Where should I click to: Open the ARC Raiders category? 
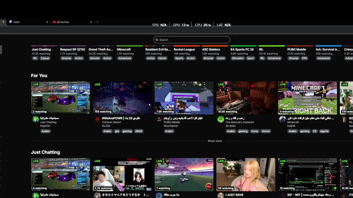(211, 50)
